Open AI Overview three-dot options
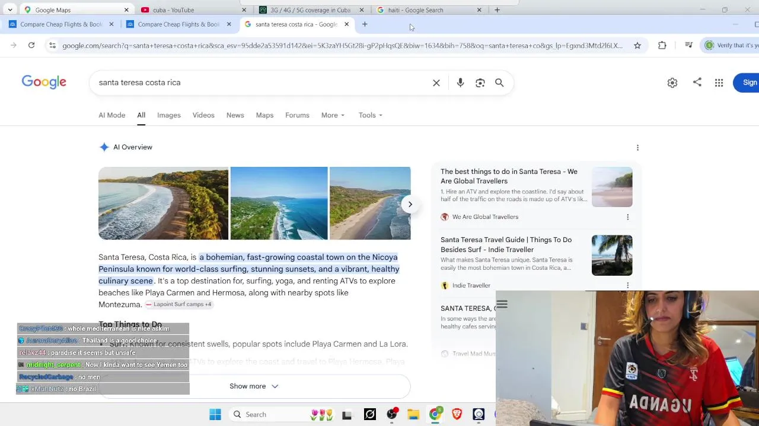The width and height of the screenshot is (759, 426). pyautogui.click(x=637, y=147)
